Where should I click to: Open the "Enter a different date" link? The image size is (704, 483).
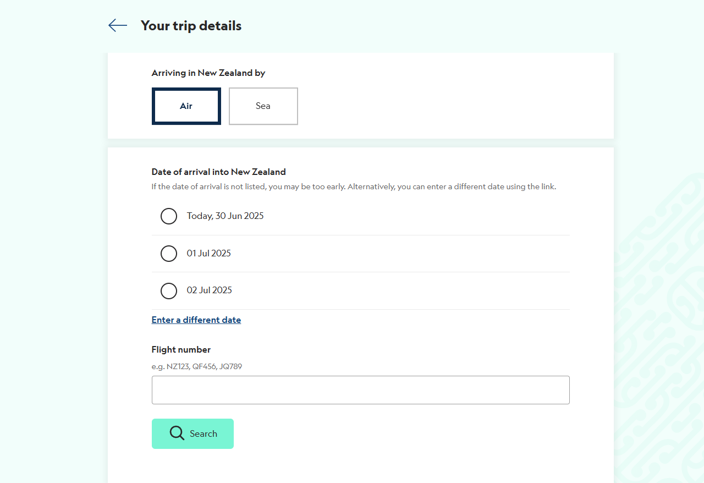click(196, 320)
